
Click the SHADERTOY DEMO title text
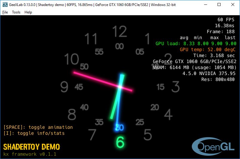31,147
